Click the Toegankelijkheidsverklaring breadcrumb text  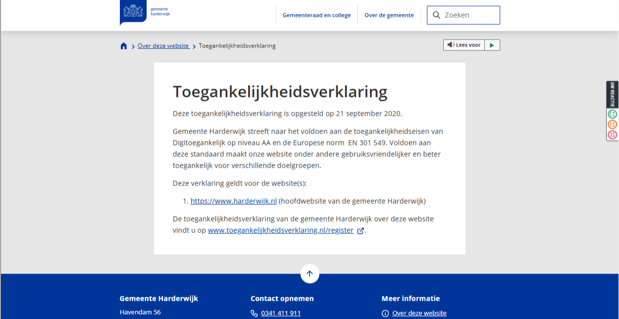(x=237, y=46)
